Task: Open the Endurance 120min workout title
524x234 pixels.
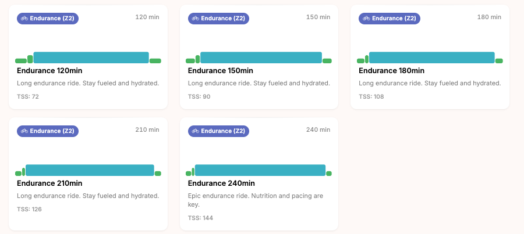Action: coord(49,71)
